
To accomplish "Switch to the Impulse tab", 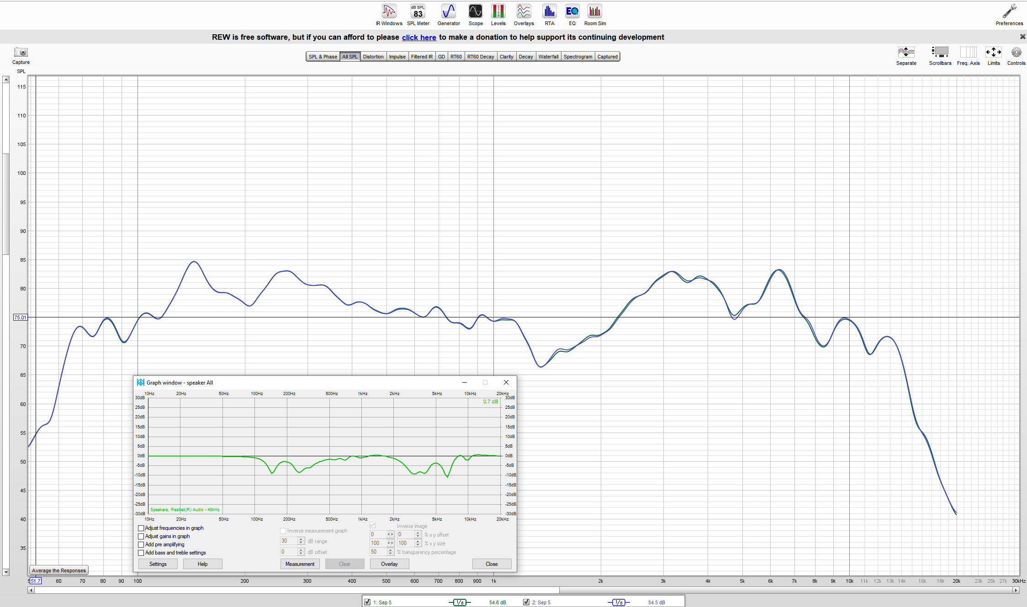I will 397,57.
